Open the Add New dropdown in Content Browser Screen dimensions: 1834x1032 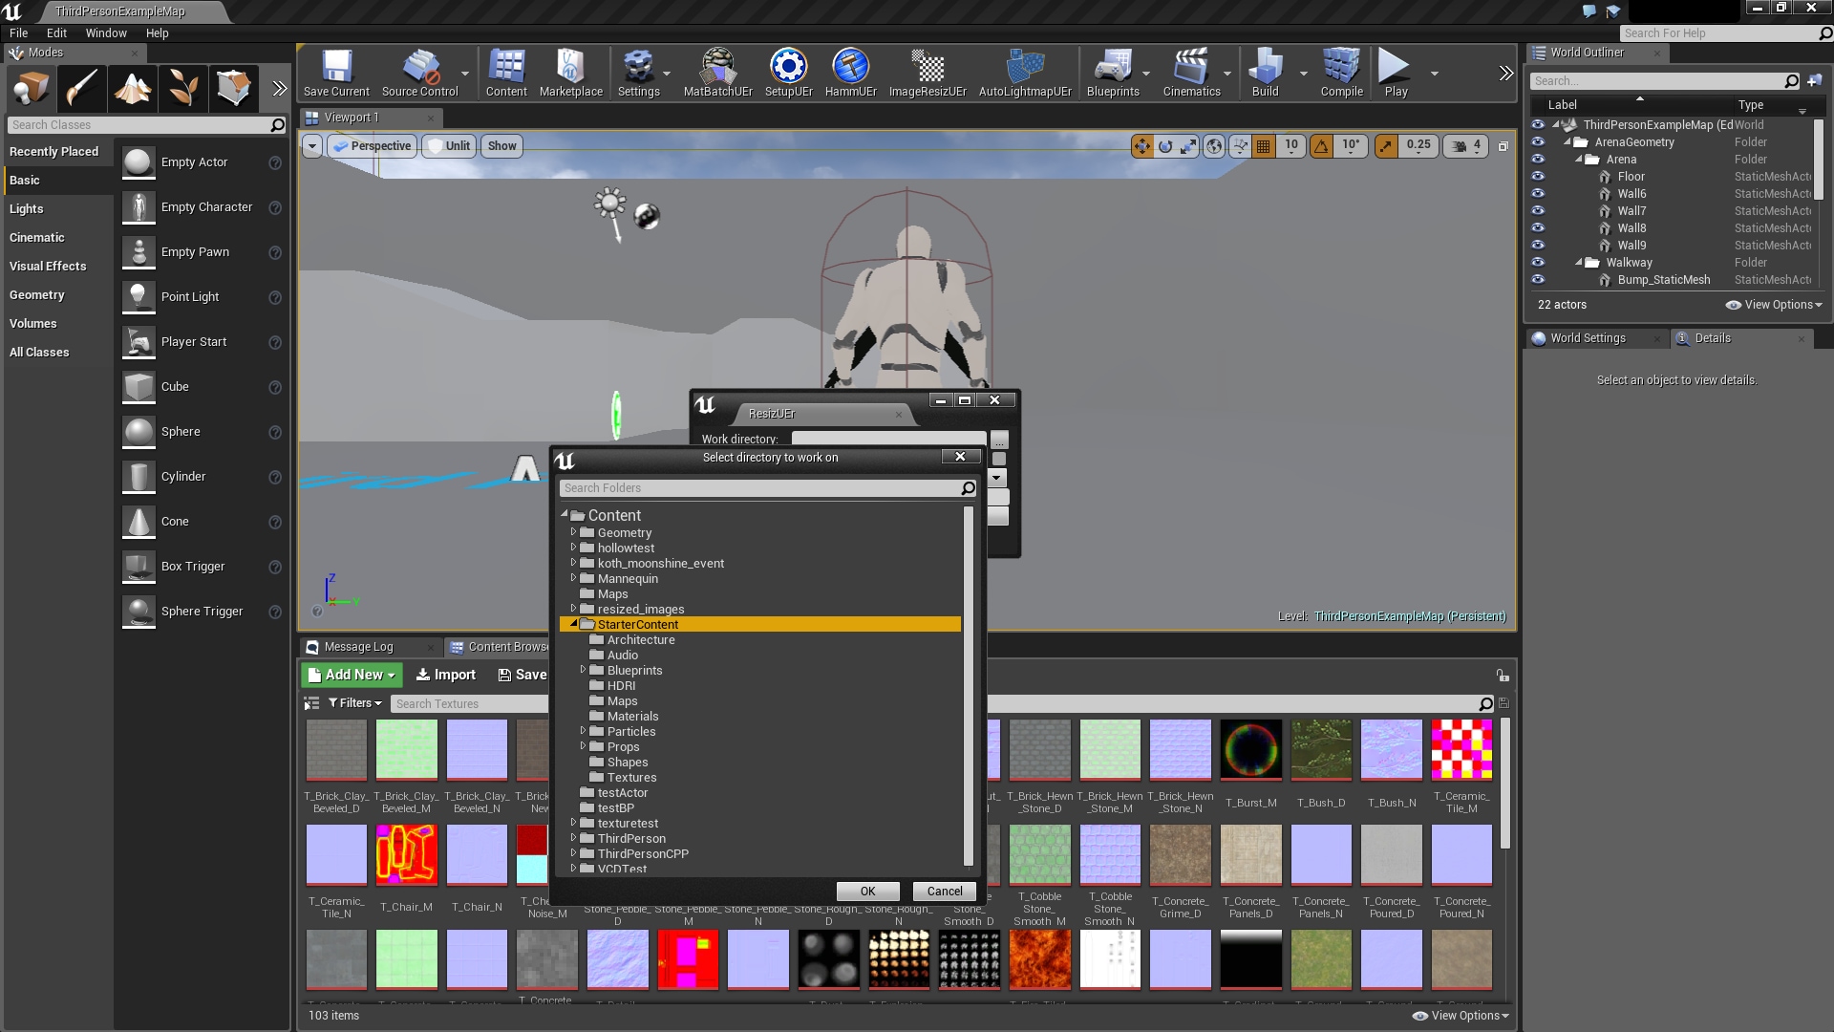coord(351,675)
